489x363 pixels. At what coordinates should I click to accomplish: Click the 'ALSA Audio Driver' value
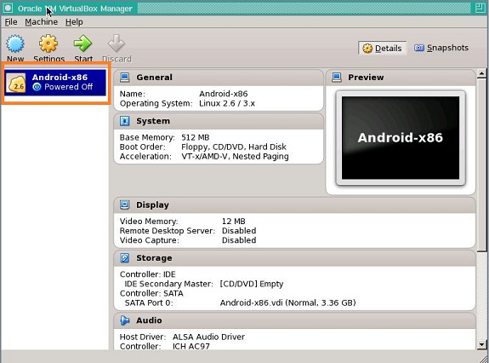click(208, 337)
